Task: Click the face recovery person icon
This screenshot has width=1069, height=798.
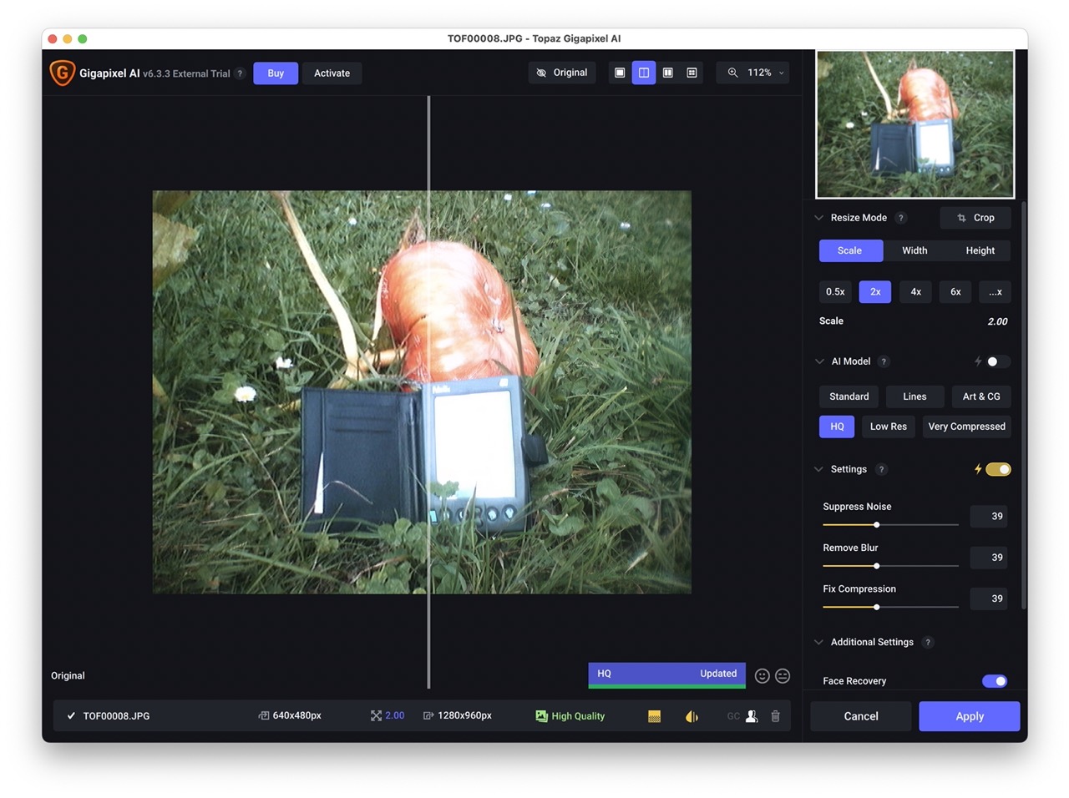Action: point(752,716)
